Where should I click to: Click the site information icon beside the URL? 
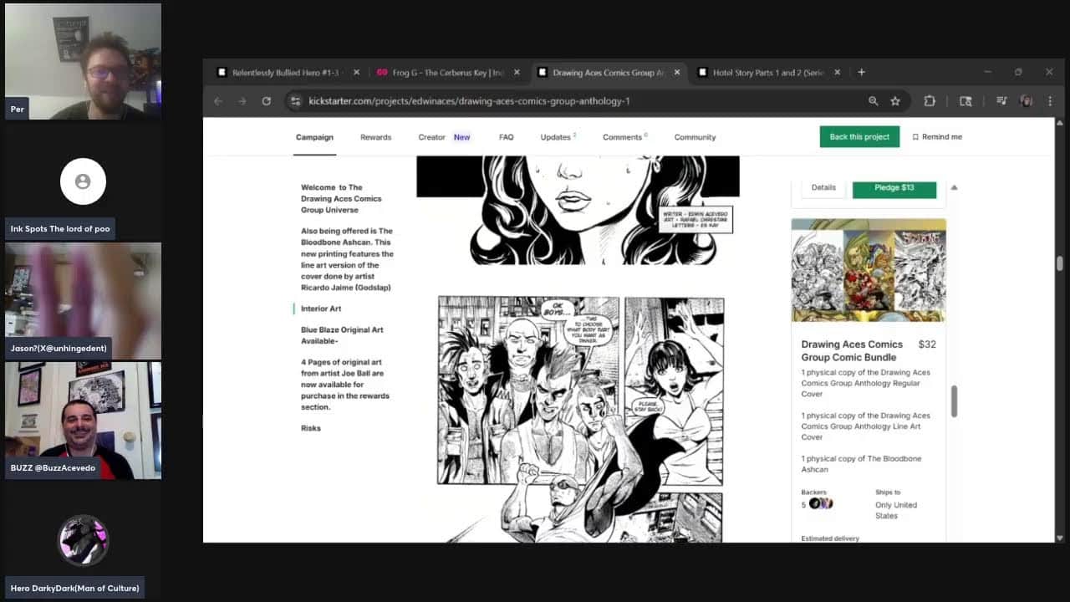295,101
